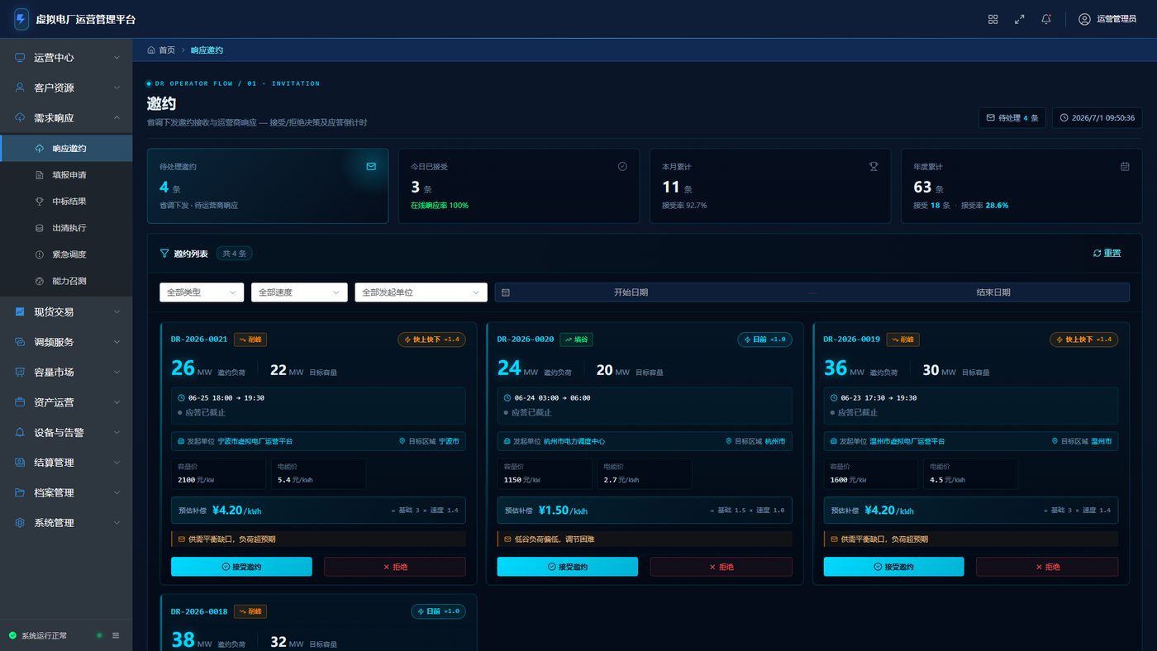Select 响应邀约 in the sidebar submenu
The width and height of the screenshot is (1157, 651).
[x=66, y=149]
